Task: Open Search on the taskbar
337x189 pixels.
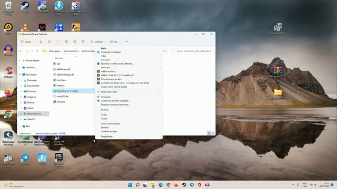Action: coord(137,185)
